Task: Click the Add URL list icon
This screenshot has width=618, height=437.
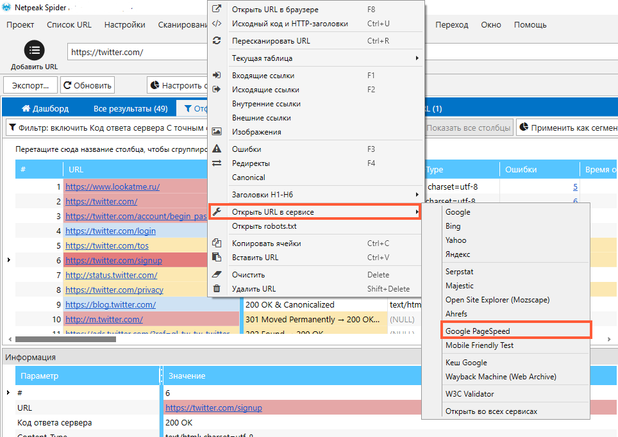Action: 34,51
